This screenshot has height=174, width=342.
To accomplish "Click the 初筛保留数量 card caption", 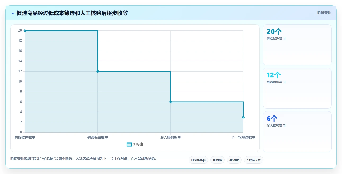I will (276, 82).
